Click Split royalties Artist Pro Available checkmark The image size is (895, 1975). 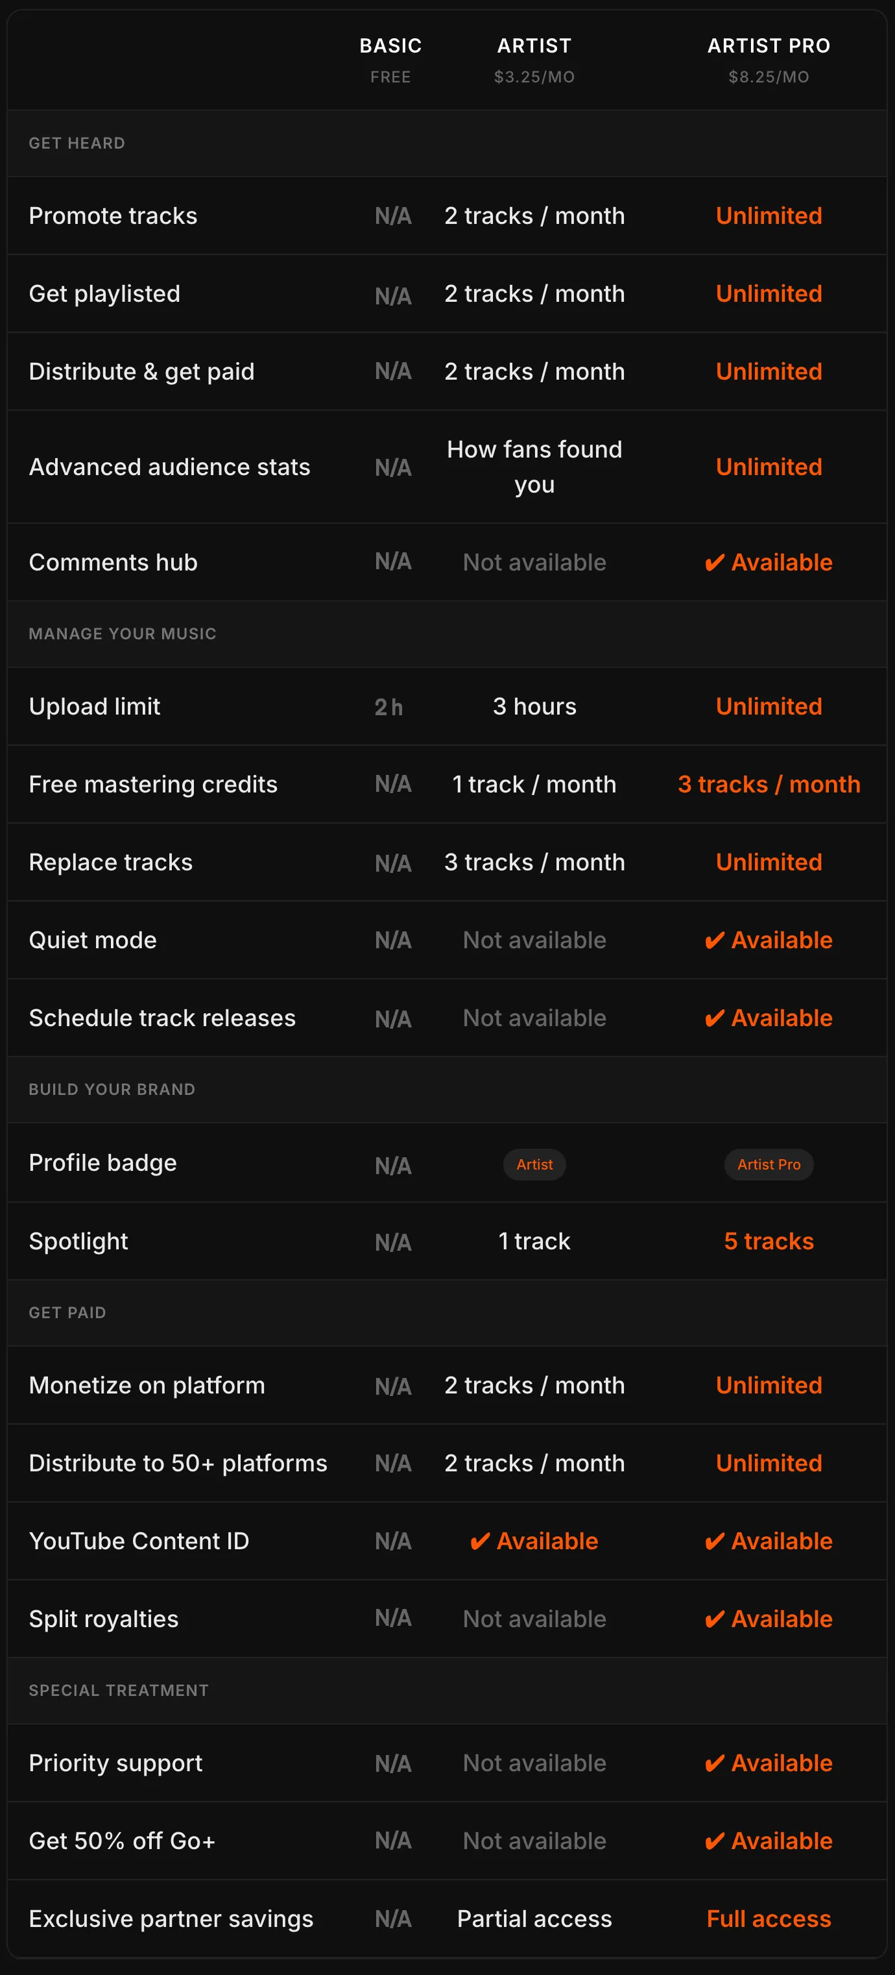click(769, 1619)
